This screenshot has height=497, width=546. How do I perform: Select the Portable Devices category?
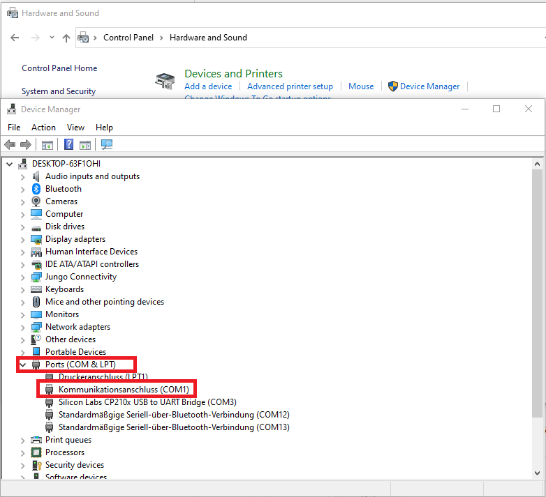tap(75, 352)
